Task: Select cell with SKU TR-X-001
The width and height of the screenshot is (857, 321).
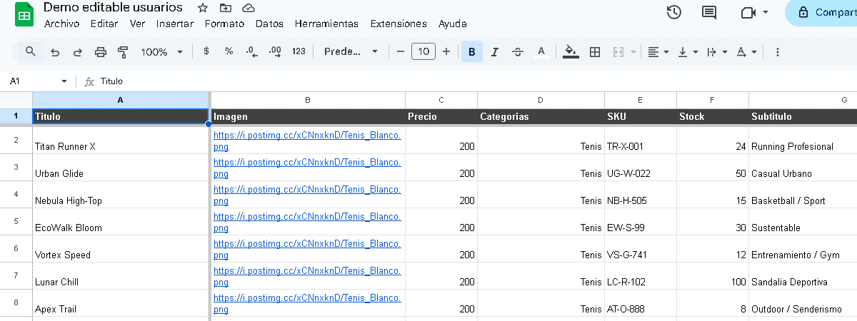Action: 641,140
